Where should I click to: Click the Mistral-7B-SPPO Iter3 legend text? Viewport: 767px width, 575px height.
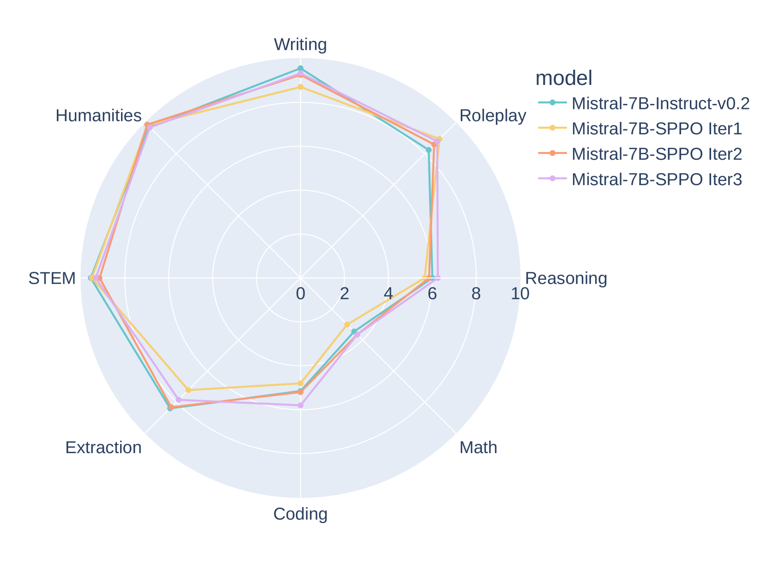click(656, 179)
